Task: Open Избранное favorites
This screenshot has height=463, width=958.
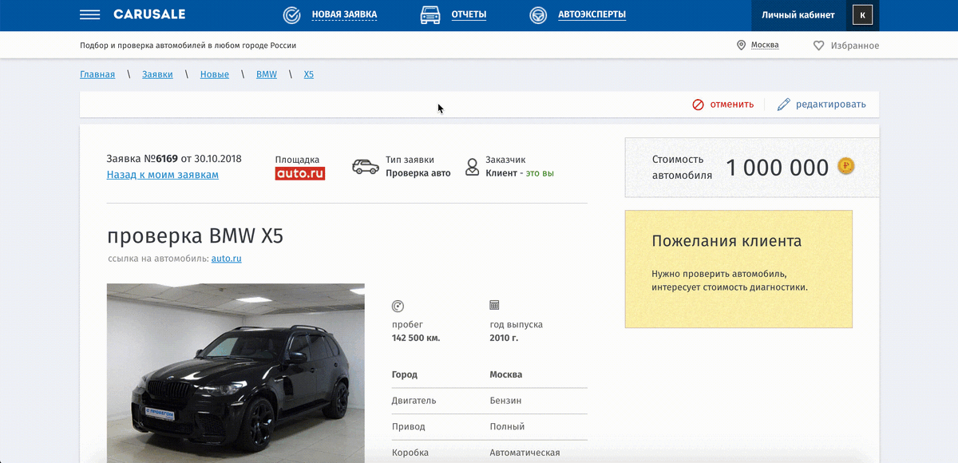Action: pos(855,46)
